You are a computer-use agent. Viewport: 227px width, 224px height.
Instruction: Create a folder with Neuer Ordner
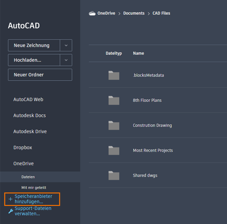(40, 75)
